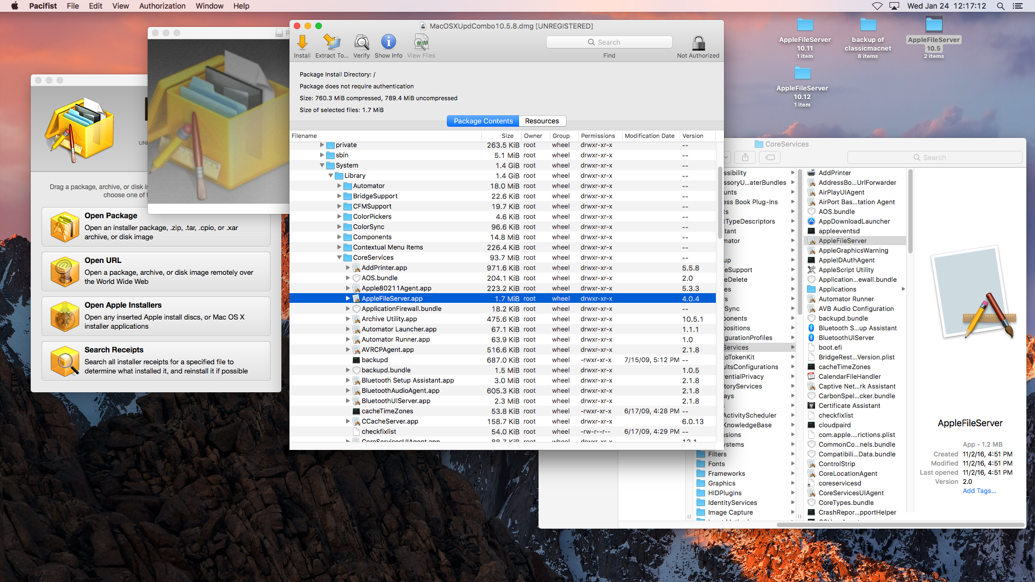
Task: Select the Frameworks folder in Finder
Action: (746, 474)
